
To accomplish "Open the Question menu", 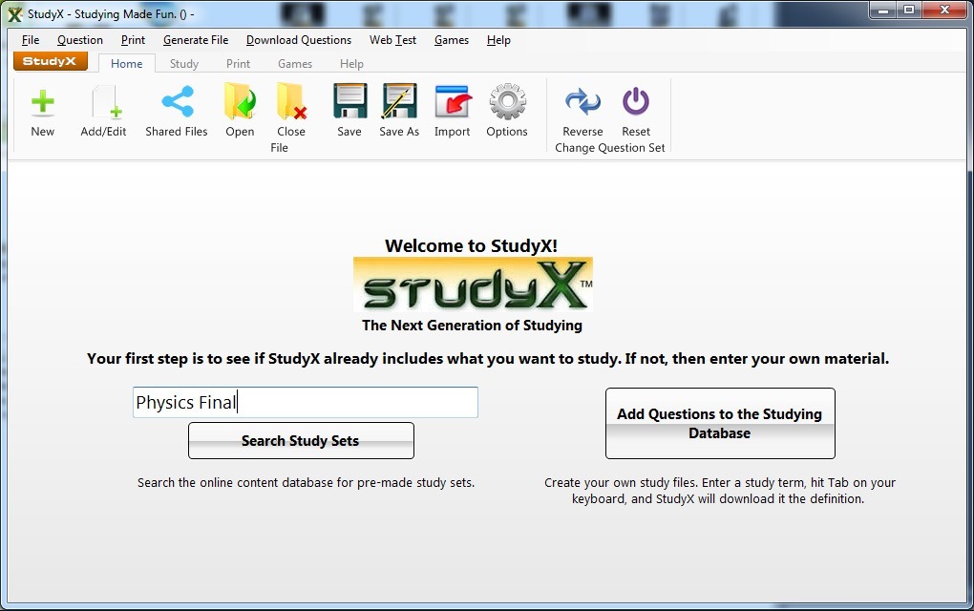I will (x=80, y=40).
